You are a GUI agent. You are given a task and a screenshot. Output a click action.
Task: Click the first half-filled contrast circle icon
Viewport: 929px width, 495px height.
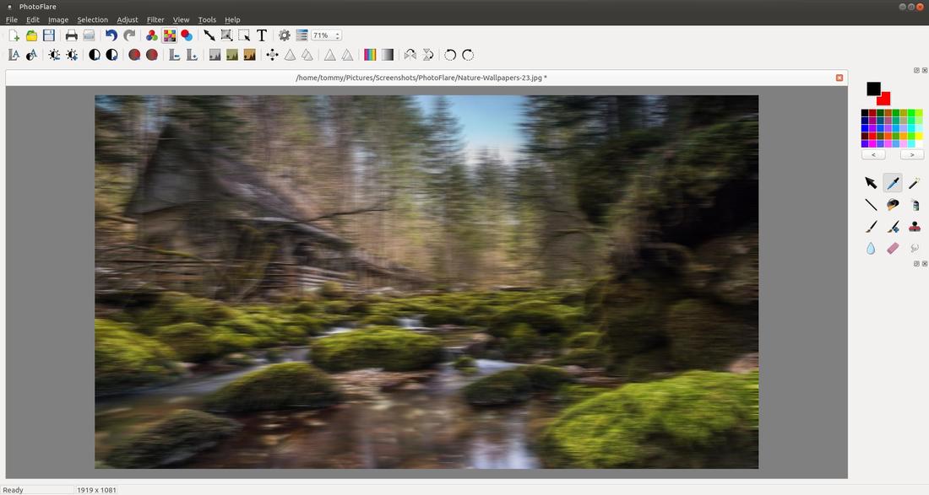pyautogui.click(x=95, y=55)
